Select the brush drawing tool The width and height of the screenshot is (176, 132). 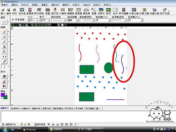click(4, 32)
